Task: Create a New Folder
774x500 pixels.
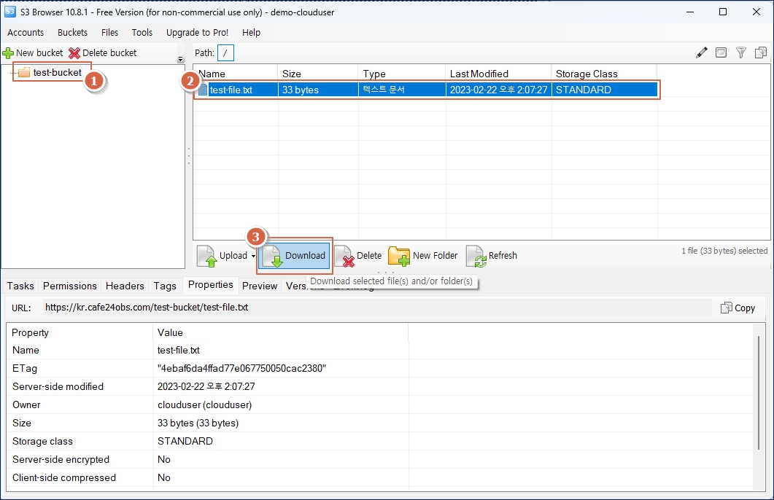Action: (x=423, y=255)
